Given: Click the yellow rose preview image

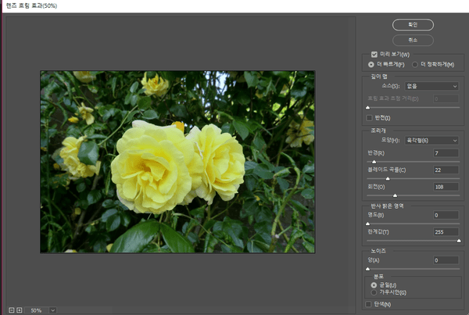Looking at the screenshot, I should [177, 162].
